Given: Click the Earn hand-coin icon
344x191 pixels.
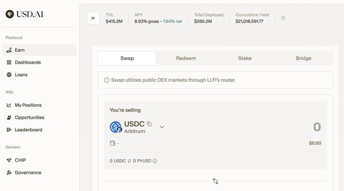Looking at the screenshot, I should 9,50.
